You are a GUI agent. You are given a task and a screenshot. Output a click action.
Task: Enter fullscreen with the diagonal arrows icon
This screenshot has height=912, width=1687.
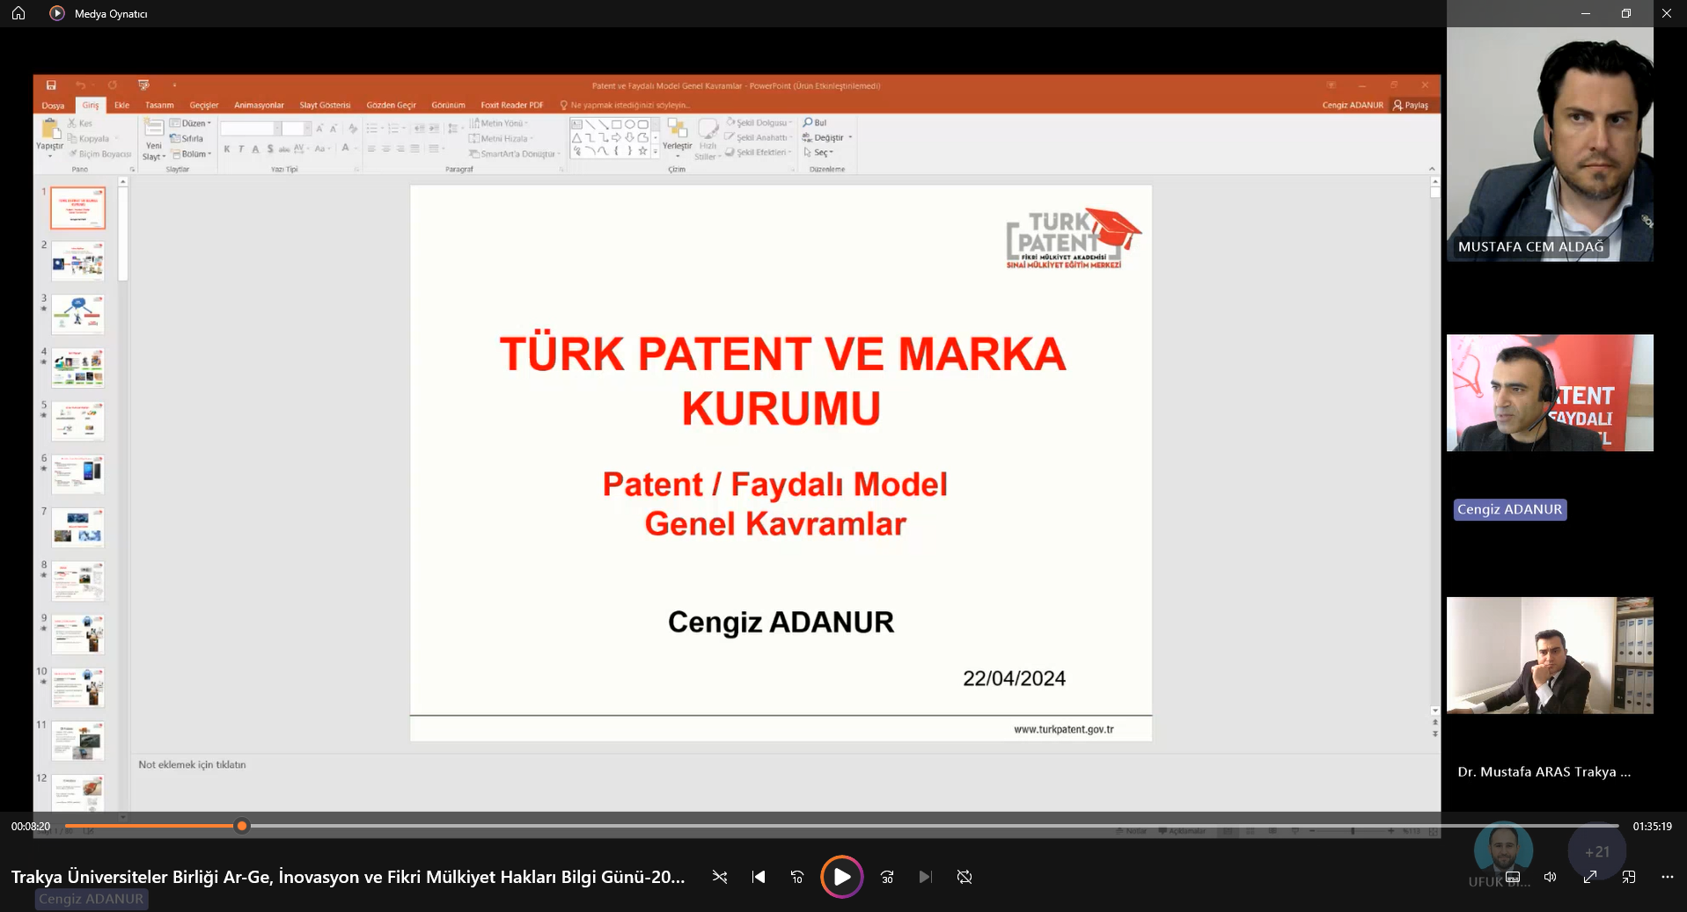[1590, 877]
